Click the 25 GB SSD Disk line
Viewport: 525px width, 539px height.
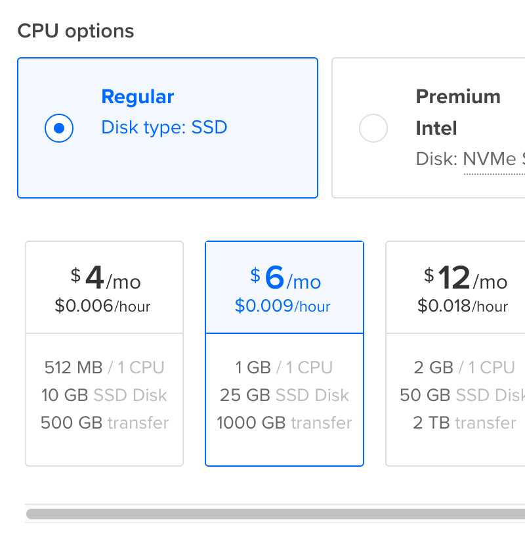click(284, 395)
